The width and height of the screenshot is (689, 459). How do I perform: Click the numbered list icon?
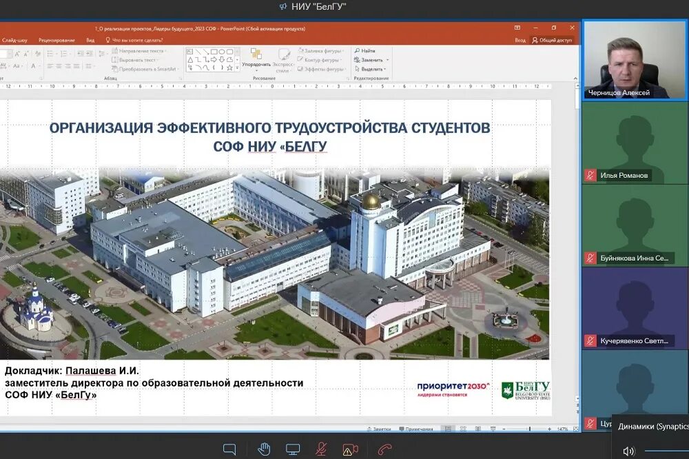[x=64, y=54]
